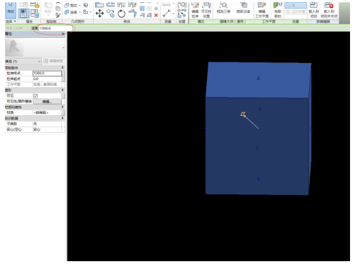Open the 连接 join geometry dropdown arrow
Viewport: 354px width, 264px height.
pos(80,12)
